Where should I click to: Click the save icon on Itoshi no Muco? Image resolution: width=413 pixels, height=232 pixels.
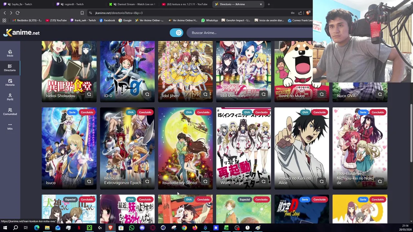(322, 94)
